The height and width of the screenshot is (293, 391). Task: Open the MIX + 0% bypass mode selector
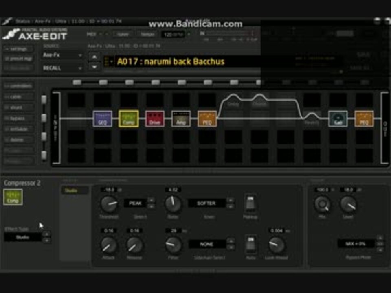[356, 244]
